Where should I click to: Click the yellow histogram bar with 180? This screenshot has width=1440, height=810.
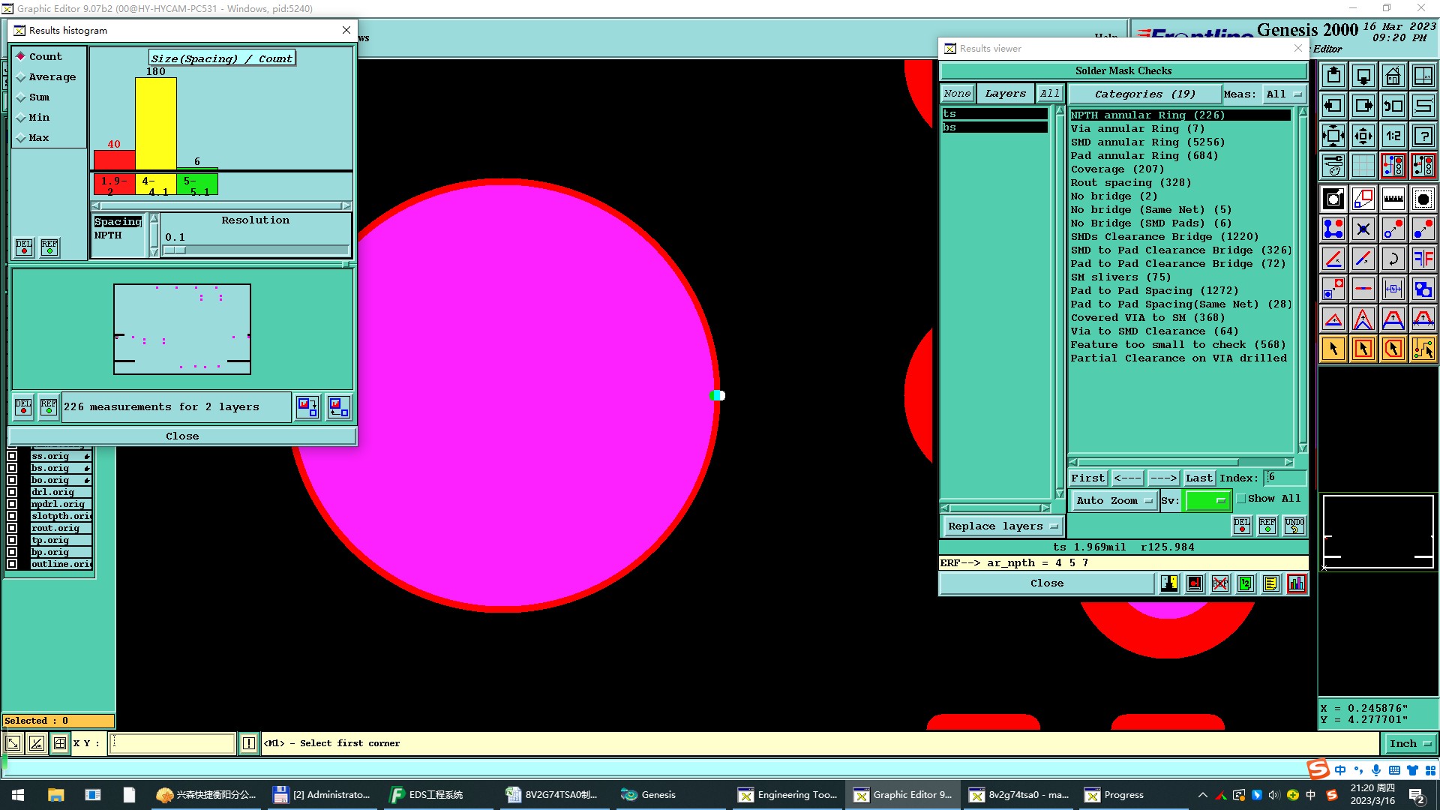coord(155,124)
